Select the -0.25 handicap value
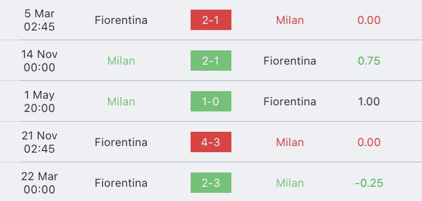The width and height of the screenshot is (422, 201). click(x=369, y=183)
